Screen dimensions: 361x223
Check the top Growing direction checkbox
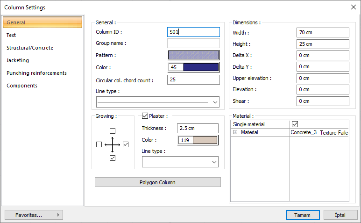[113, 131]
